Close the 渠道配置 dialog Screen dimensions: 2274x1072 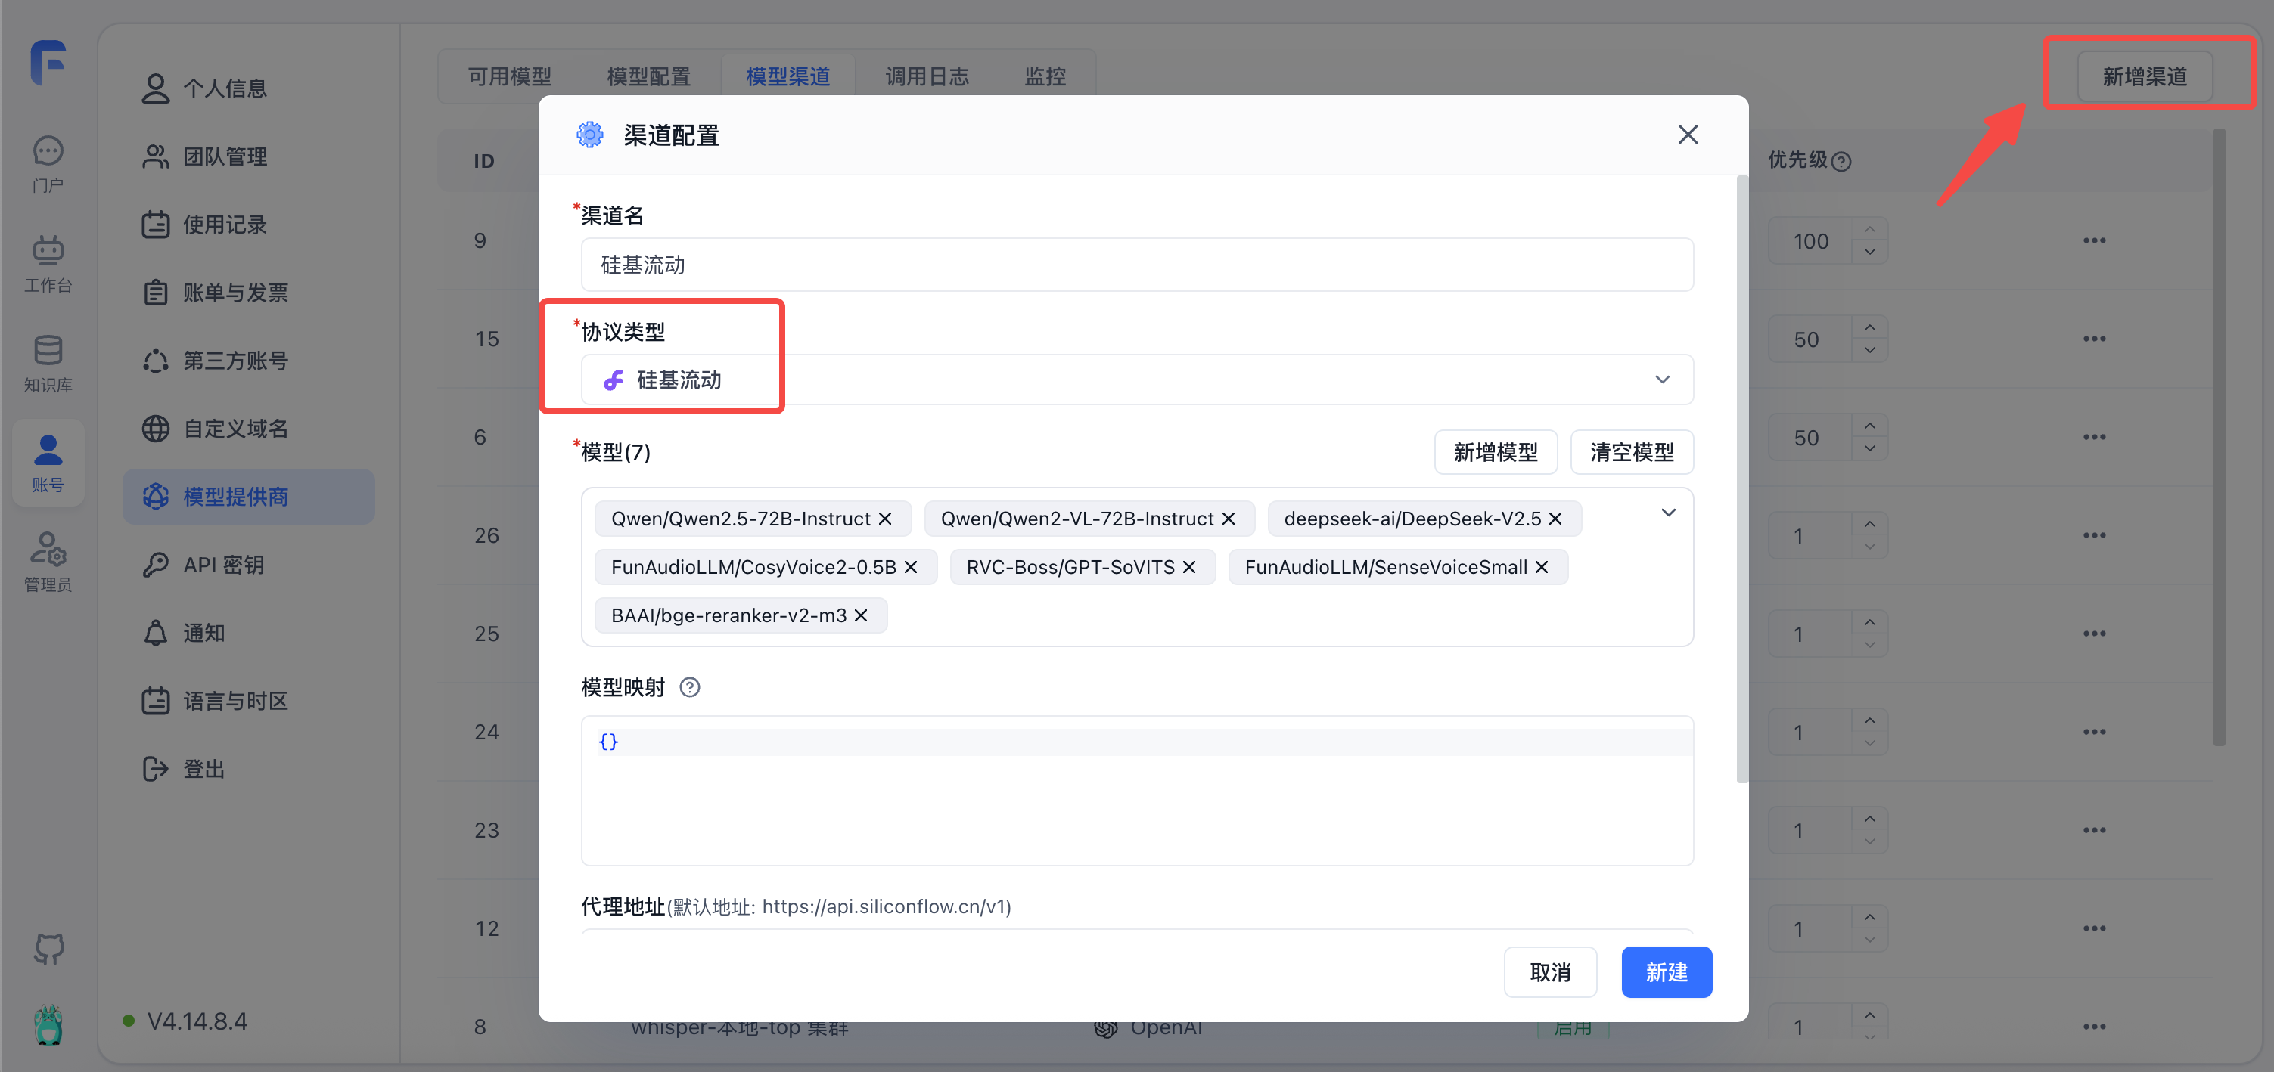point(1687,134)
